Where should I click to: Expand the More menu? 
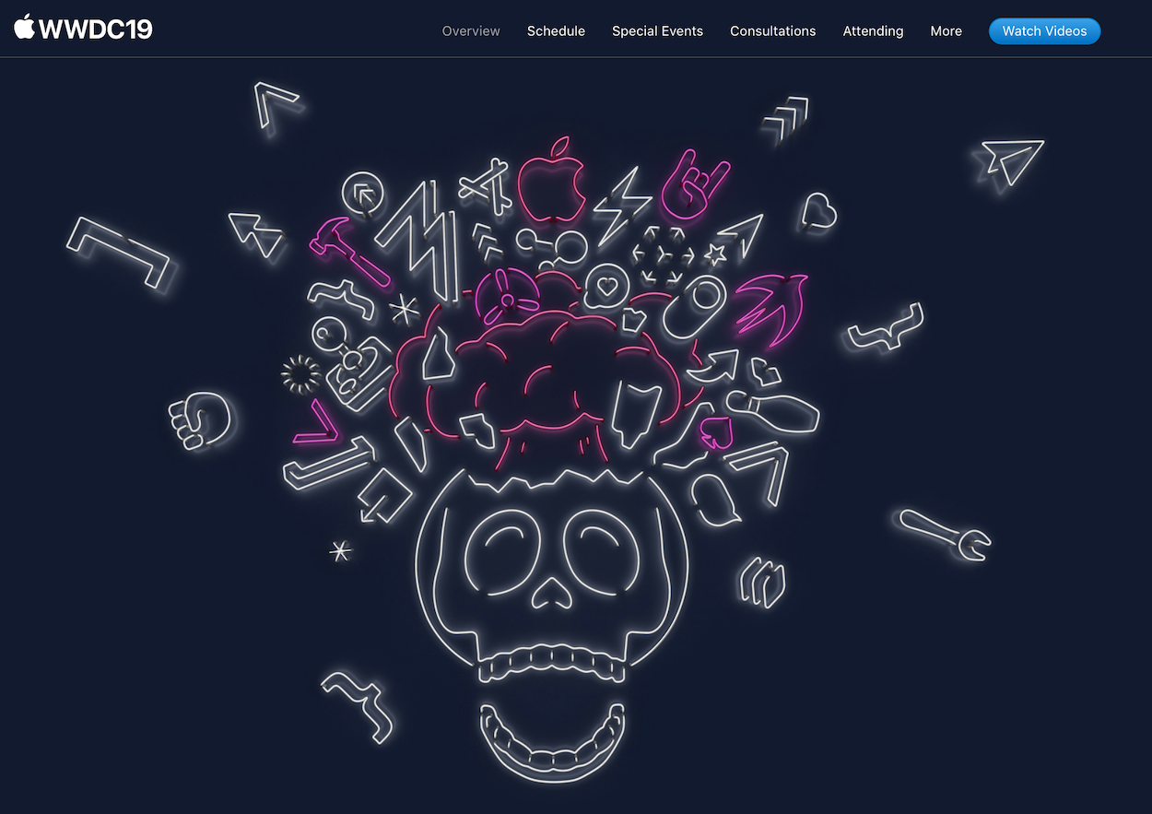coord(946,30)
